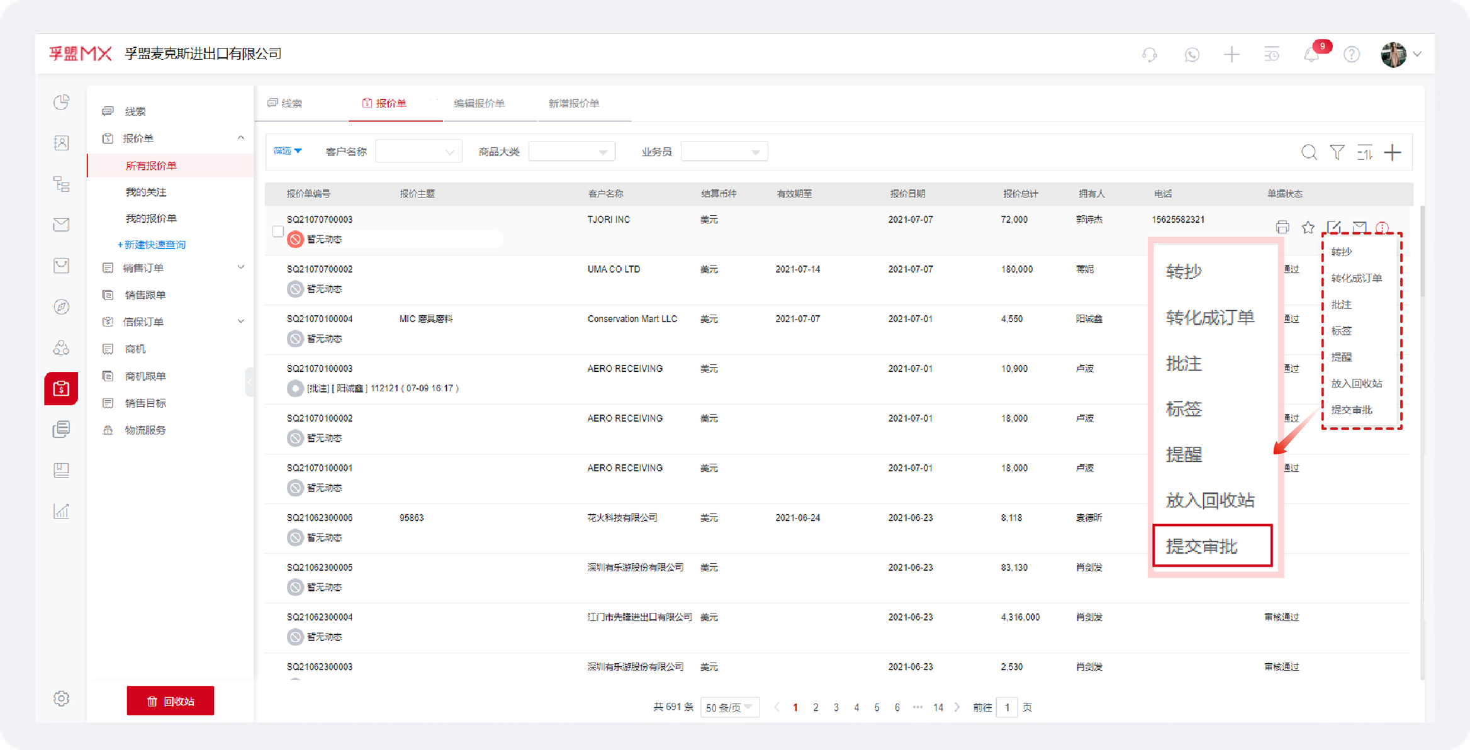
Task: Open the bar chart reports icon in left rail
Action: [61, 511]
